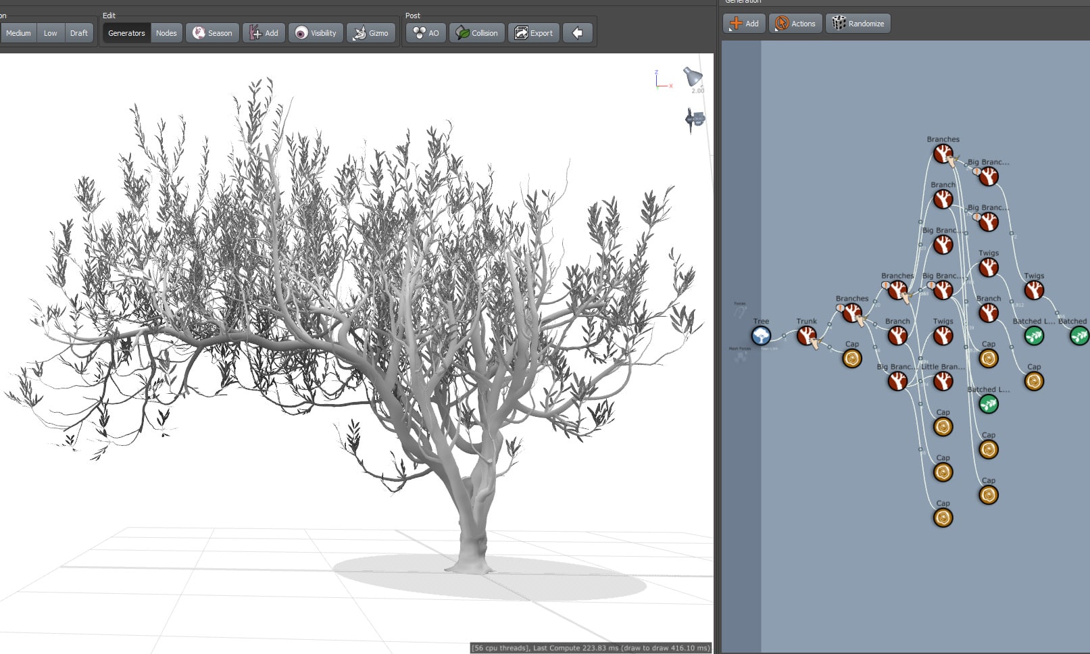Enable Generators edit mode
The image size is (1090, 654).
(126, 33)
